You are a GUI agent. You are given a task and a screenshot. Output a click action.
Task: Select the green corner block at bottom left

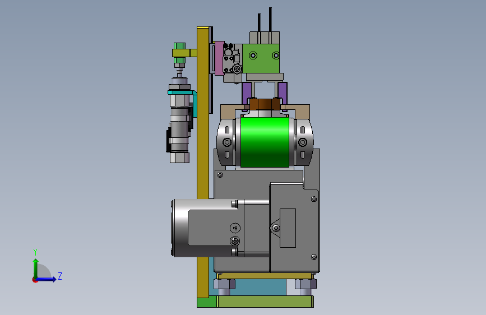[x=207, y=302]
